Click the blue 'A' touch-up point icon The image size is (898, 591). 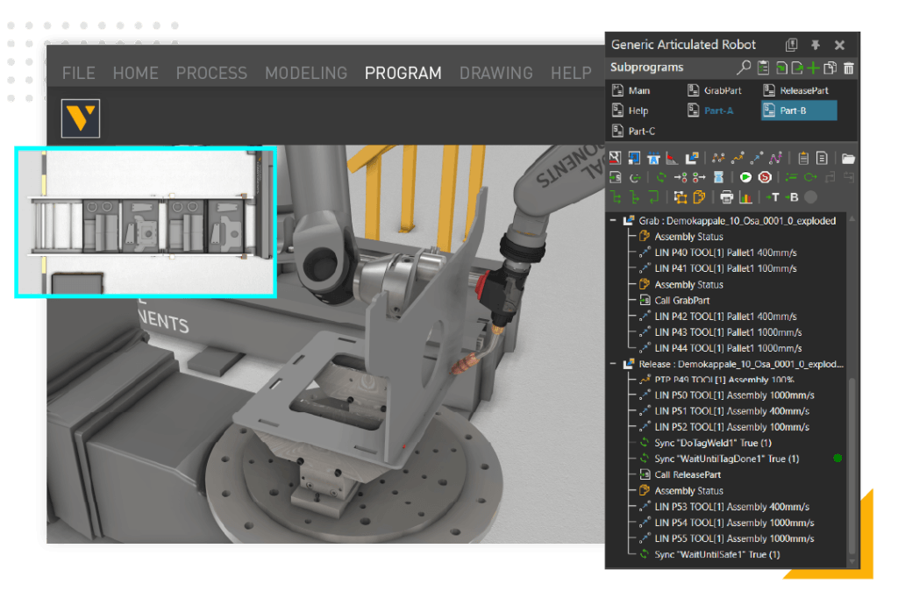click(x=653, y=158)
